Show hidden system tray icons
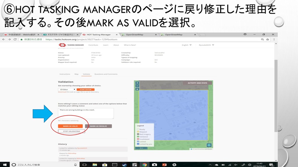This screenshot has width=298, height=167. 210,165
